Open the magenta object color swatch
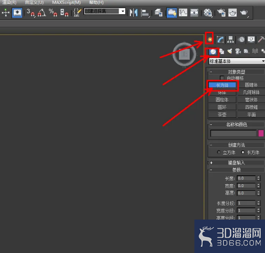Screen dimensions: 265x253 pos(261,133)
